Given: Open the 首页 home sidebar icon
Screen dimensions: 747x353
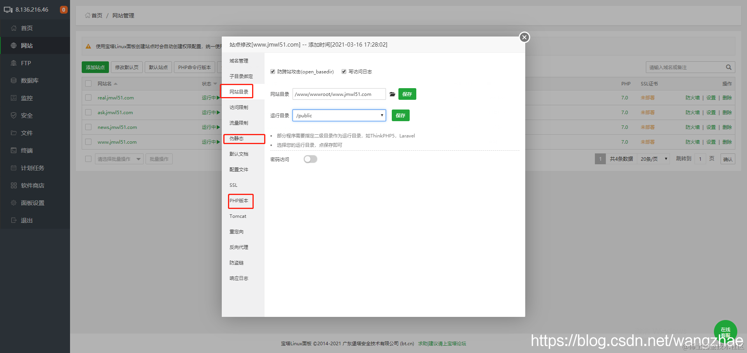Looking at the screenshot, I should (14, 28).
